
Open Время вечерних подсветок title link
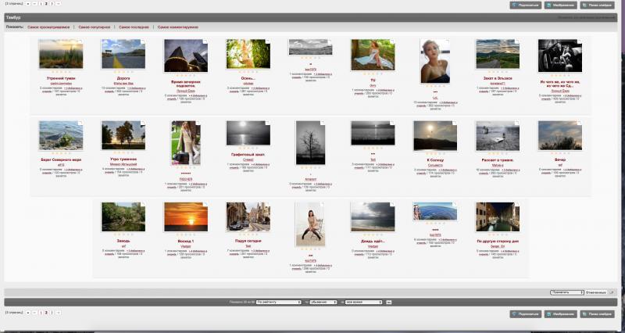click(186, 84)
